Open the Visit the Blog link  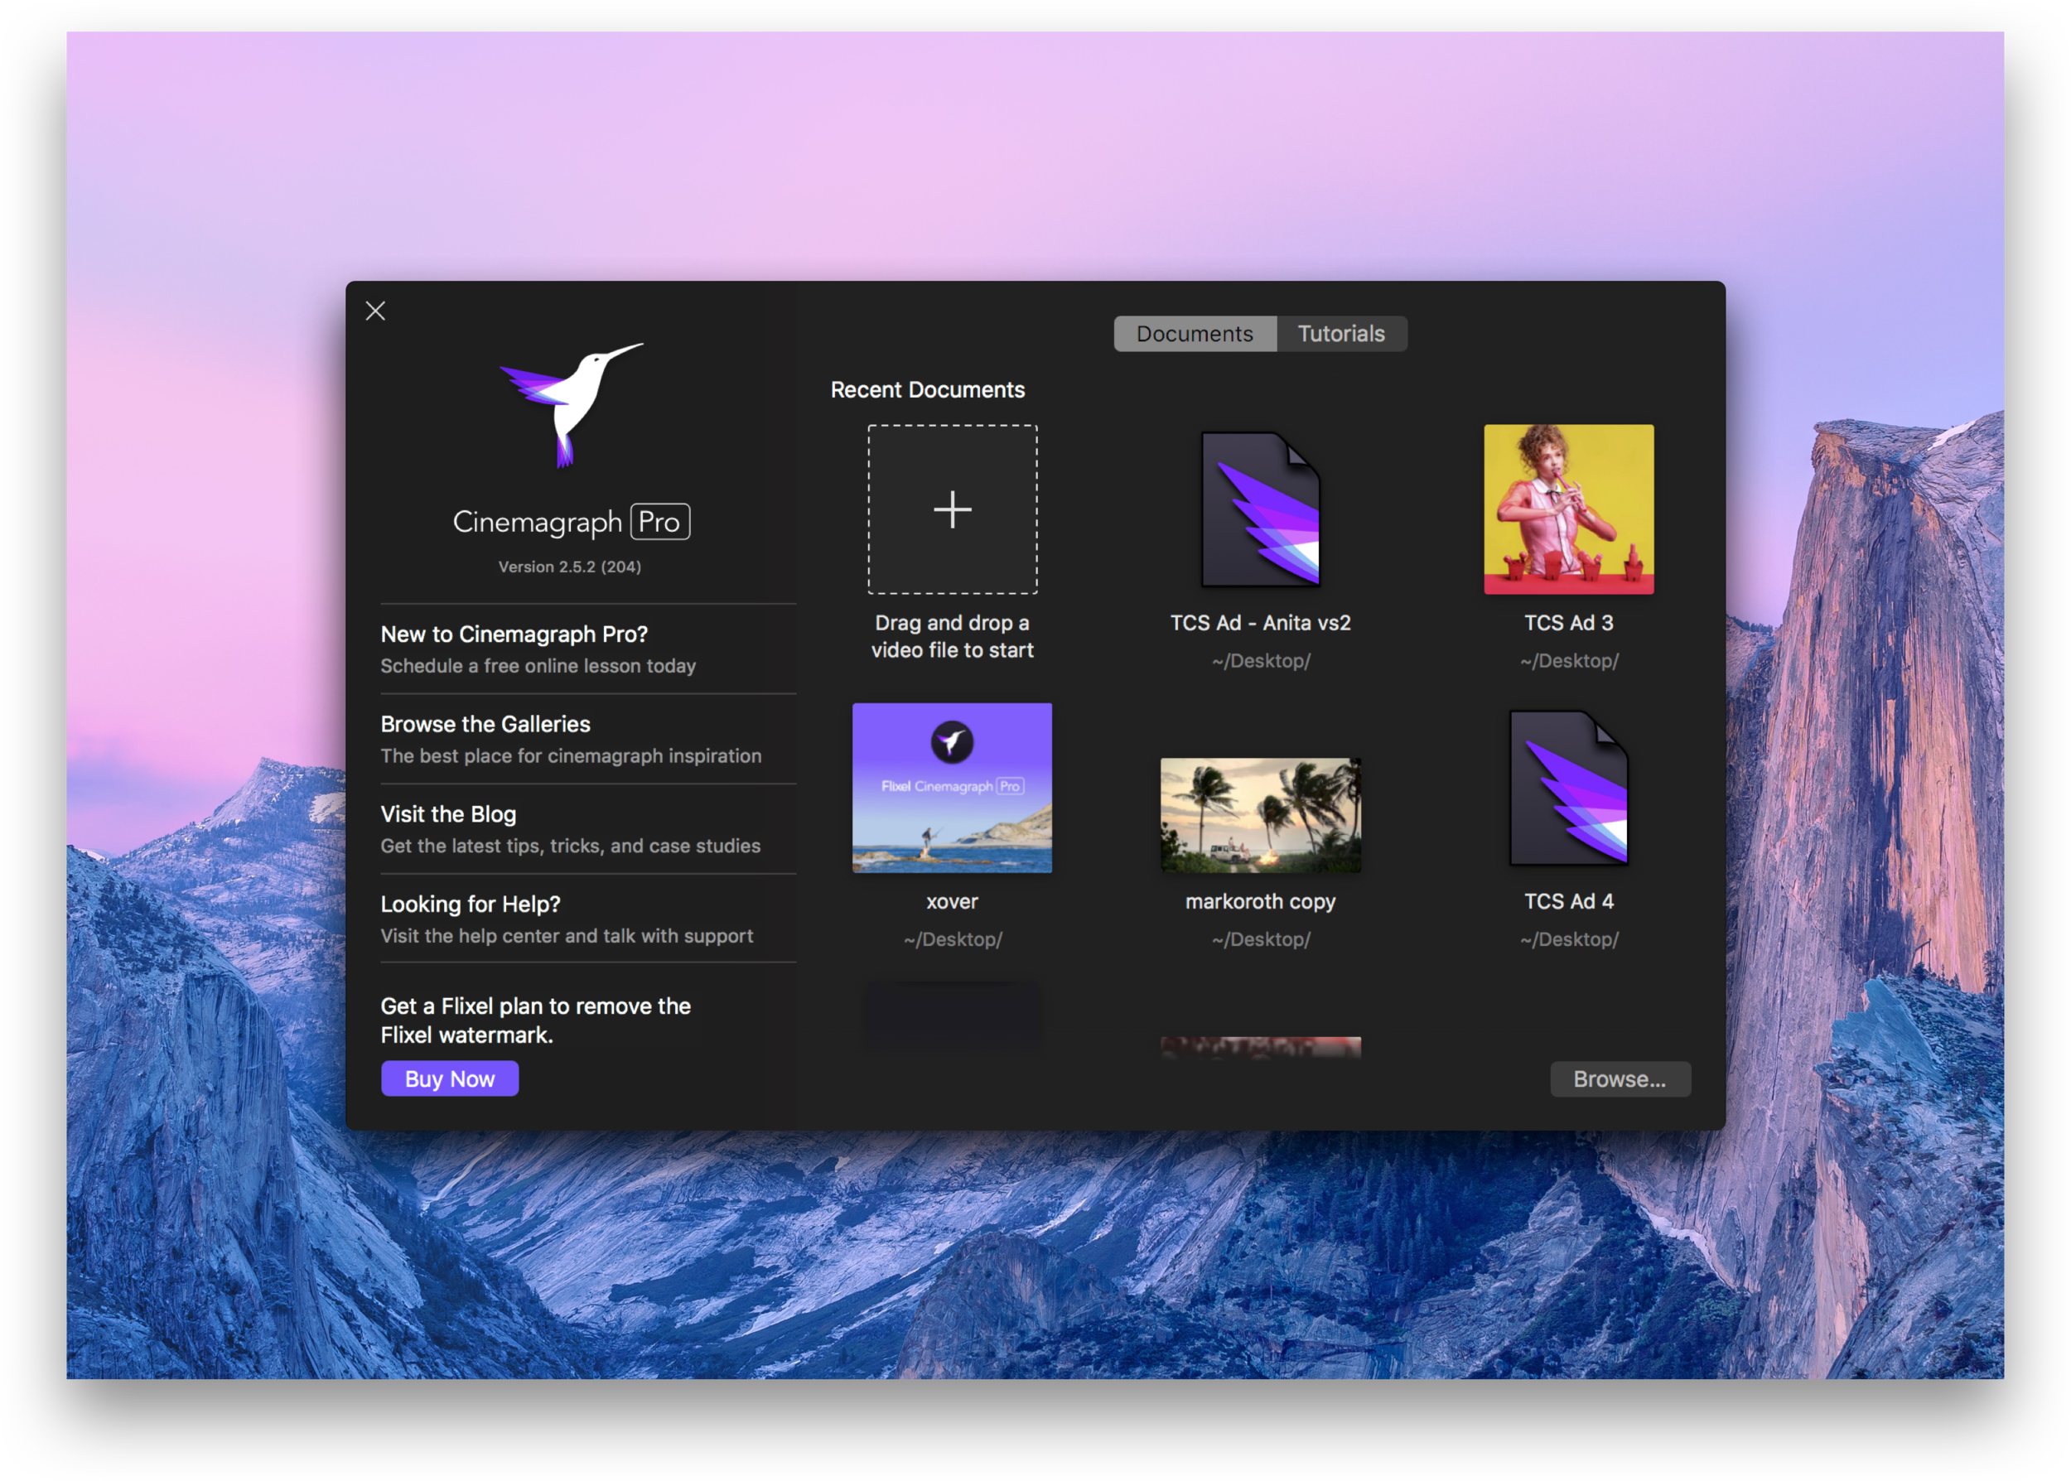pos(588,830)
